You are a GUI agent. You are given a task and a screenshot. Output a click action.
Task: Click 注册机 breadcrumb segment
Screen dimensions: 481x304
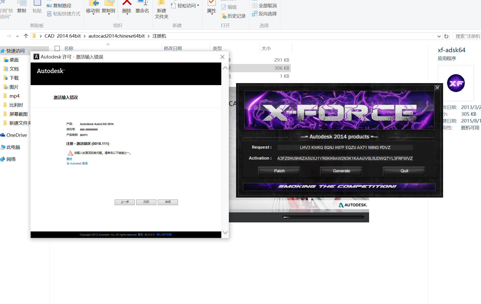coord(159,36)
